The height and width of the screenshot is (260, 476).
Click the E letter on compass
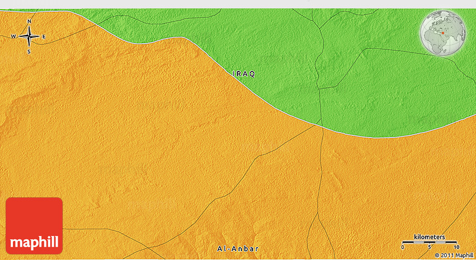(44, 37)
